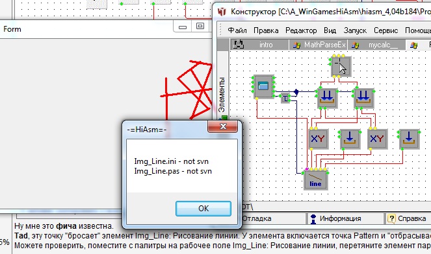Viewport: 431px width, 254px height.
Task: Select the small timer element
Action: click(285, 98)
